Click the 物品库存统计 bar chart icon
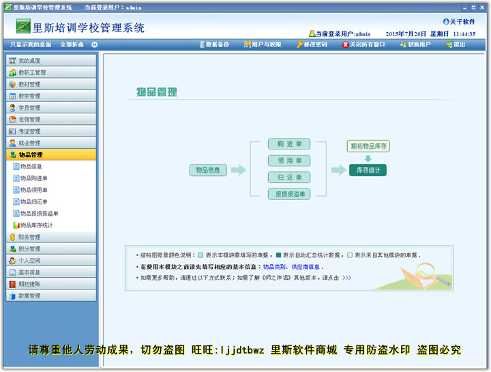The image size is (491, 372). 16,225
